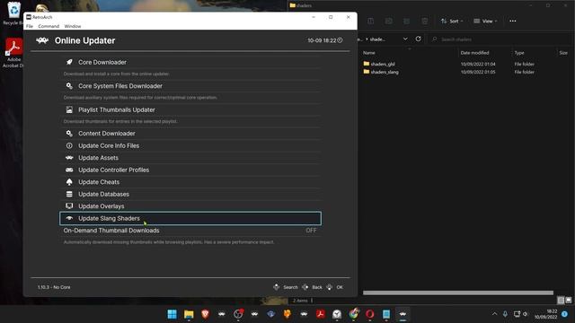Click the database icon beside Update Databases
Screen dimensions: 575x323
click(69, 194)
